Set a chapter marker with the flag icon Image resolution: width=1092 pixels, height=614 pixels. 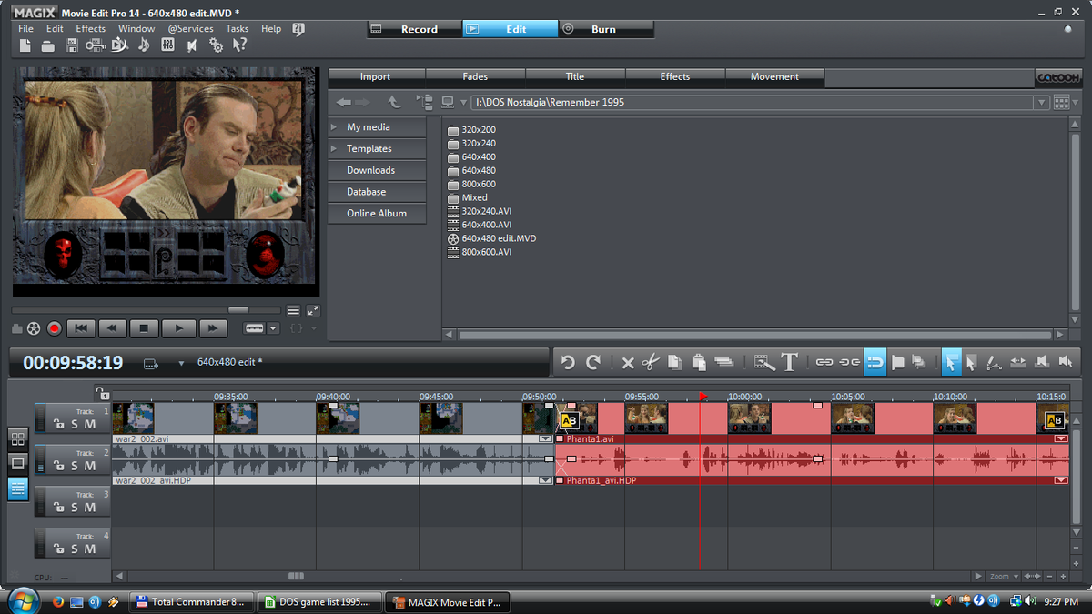(898, 362)
